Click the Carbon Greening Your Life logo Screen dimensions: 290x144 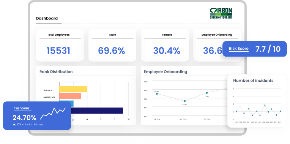[x=221, y=13]
